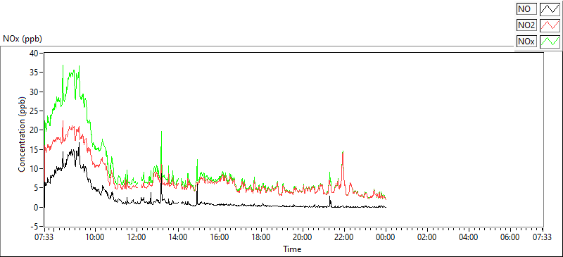Click the NO black line style icon
Viewport: 563px width, 257px height.
click(x=550, y=9)
